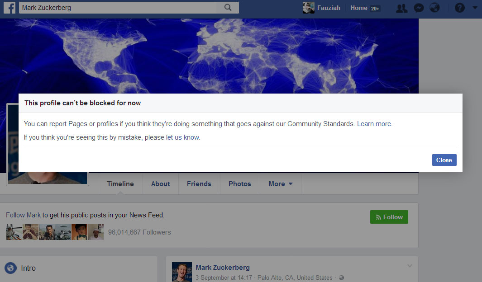Expand the More tab dropdown
Viewport: 482px width, 282px height.
point(280,184)
